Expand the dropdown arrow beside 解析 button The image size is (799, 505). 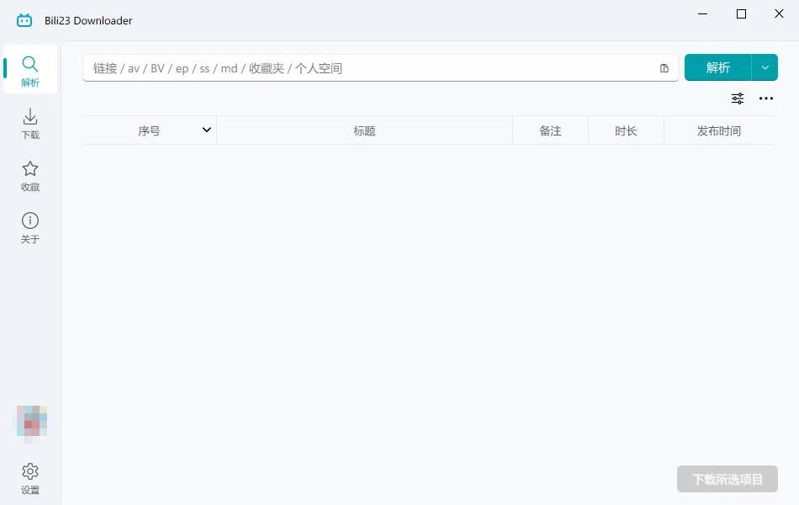[x=765, y=67]
